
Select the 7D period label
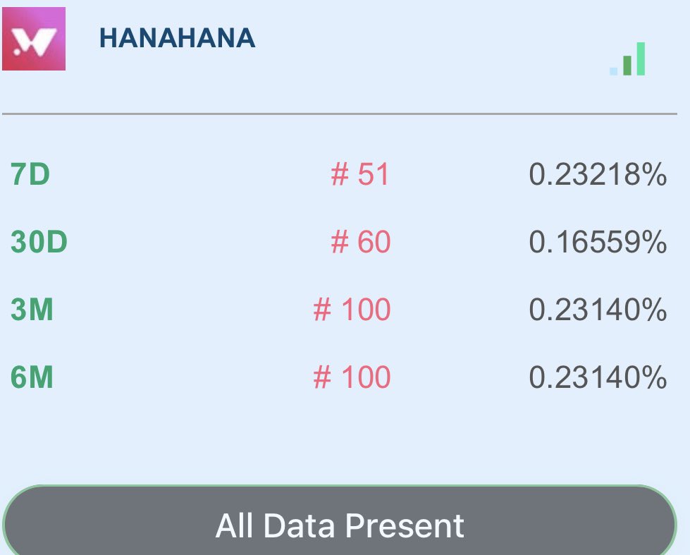click(x=30, y=174)
